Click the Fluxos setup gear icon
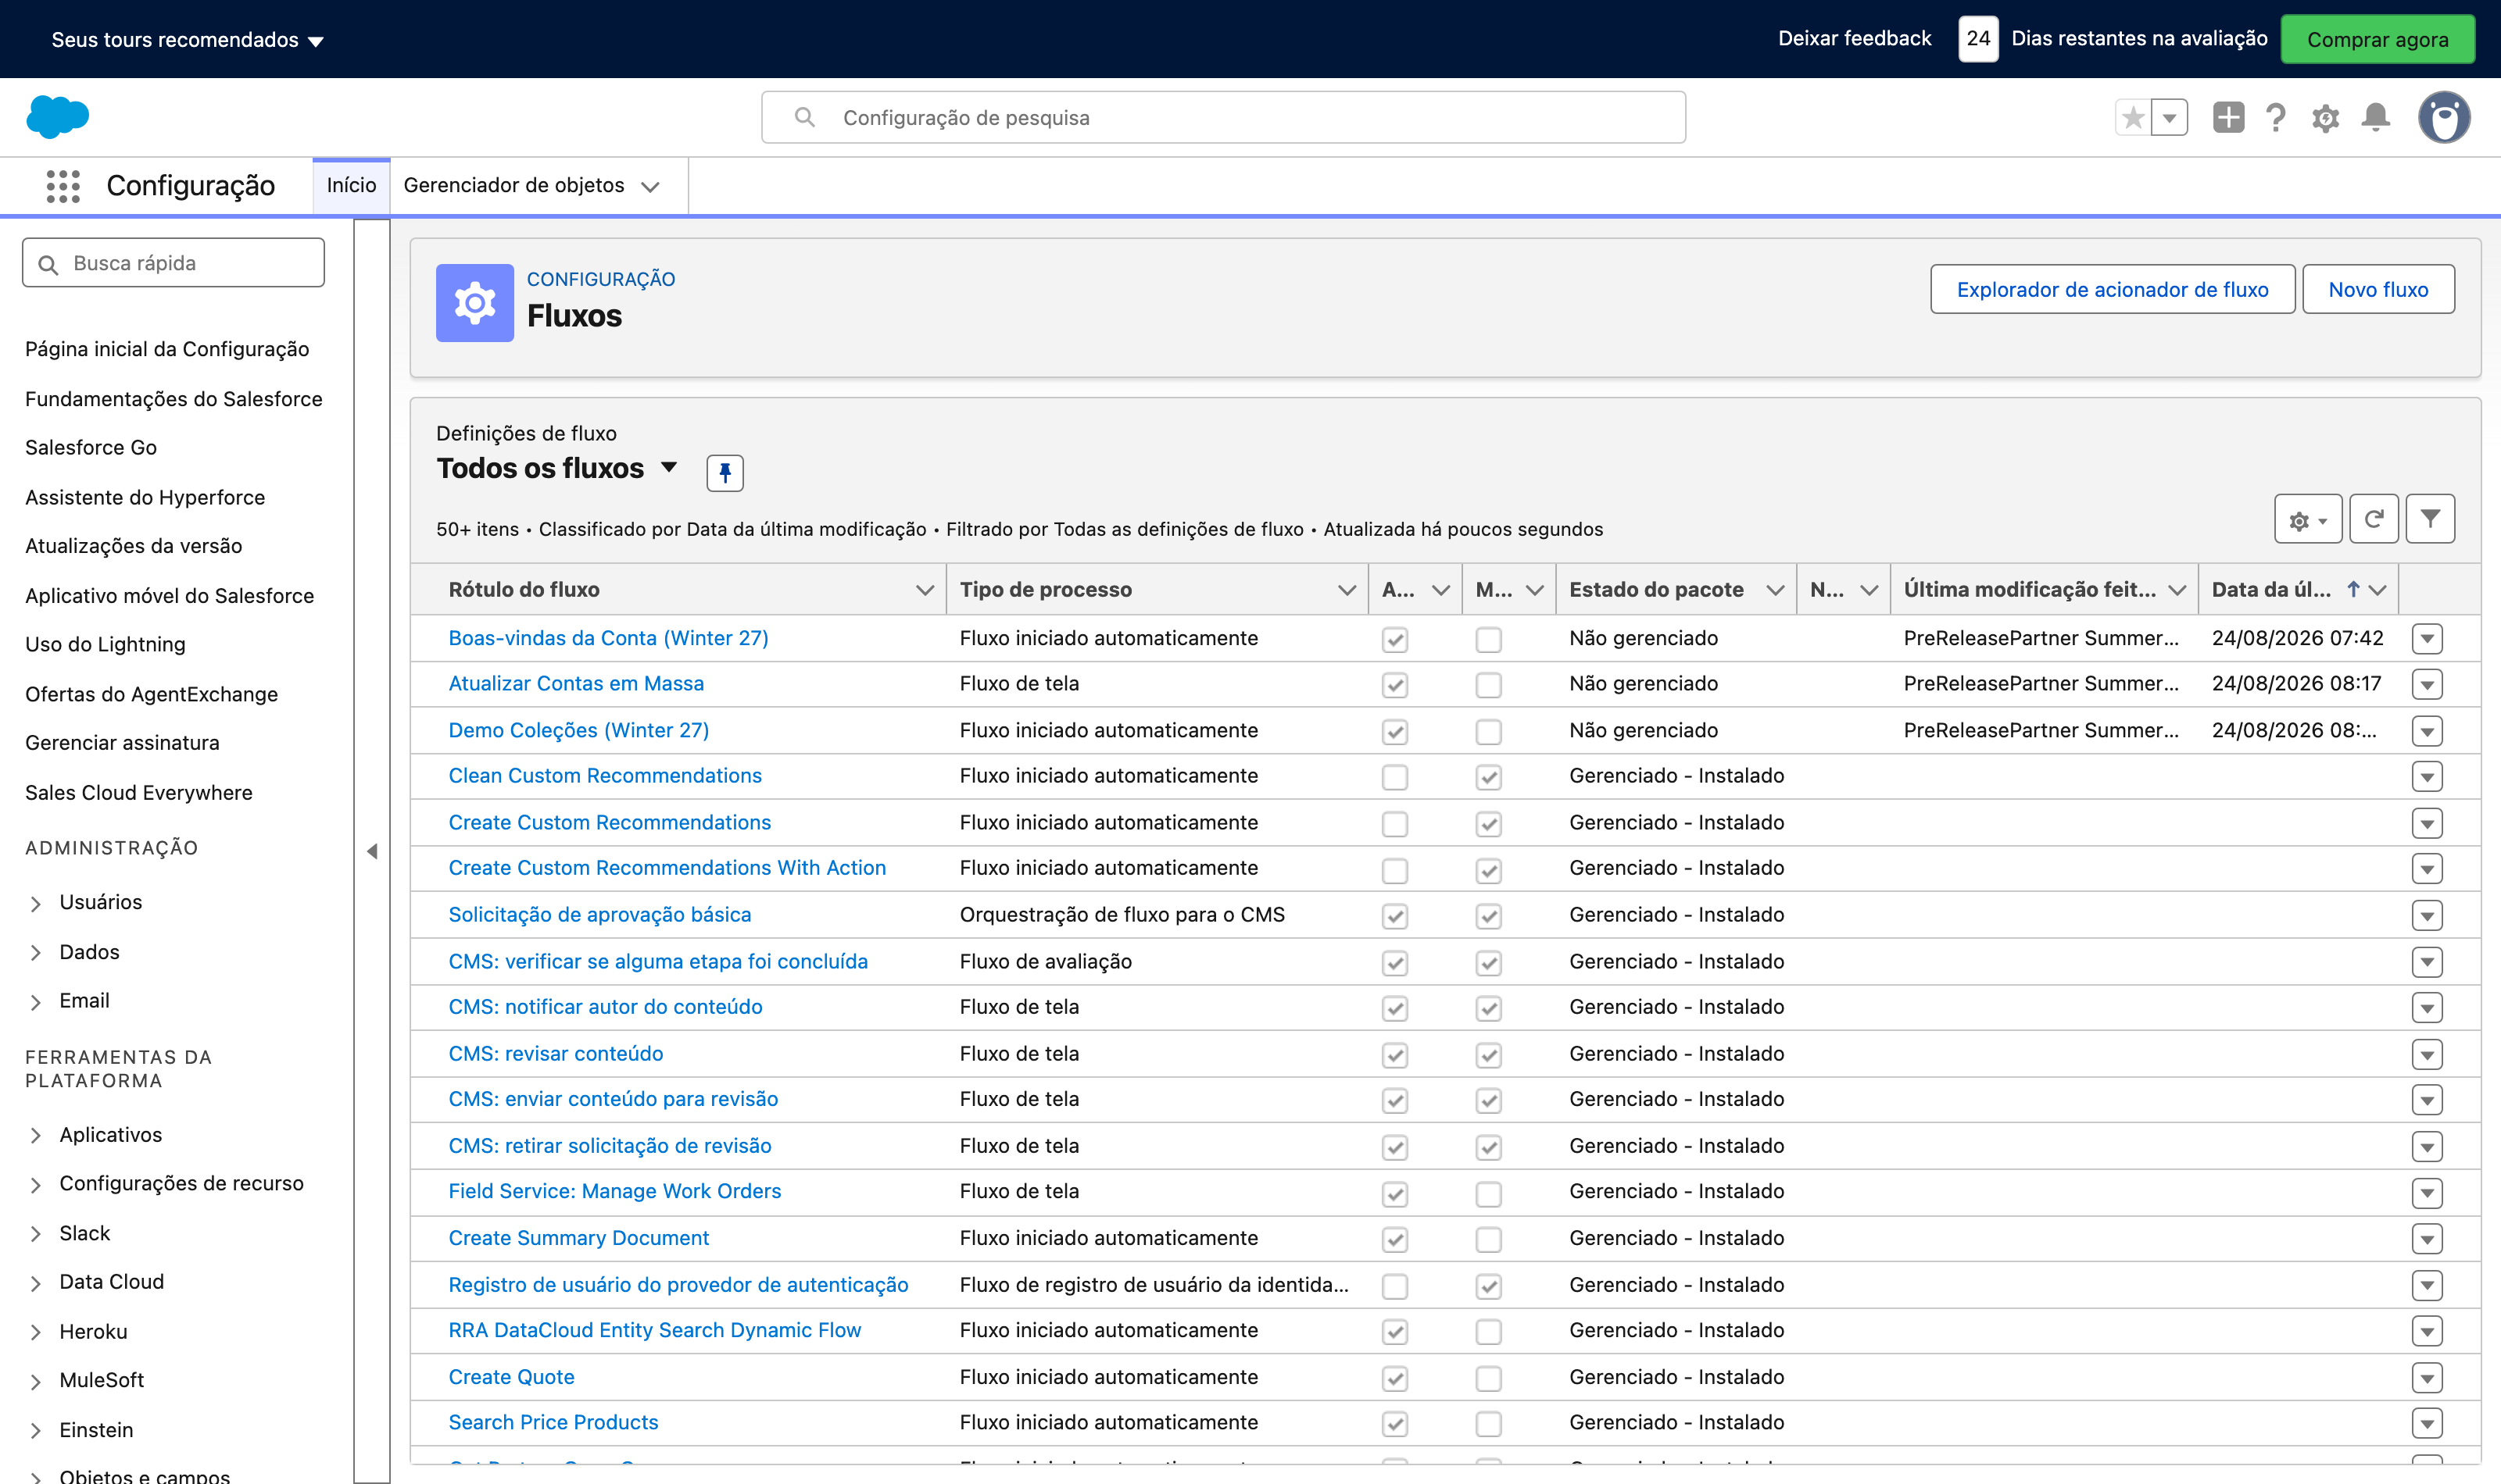The width and height of the screenshot is (2501, 1484). 475,303
